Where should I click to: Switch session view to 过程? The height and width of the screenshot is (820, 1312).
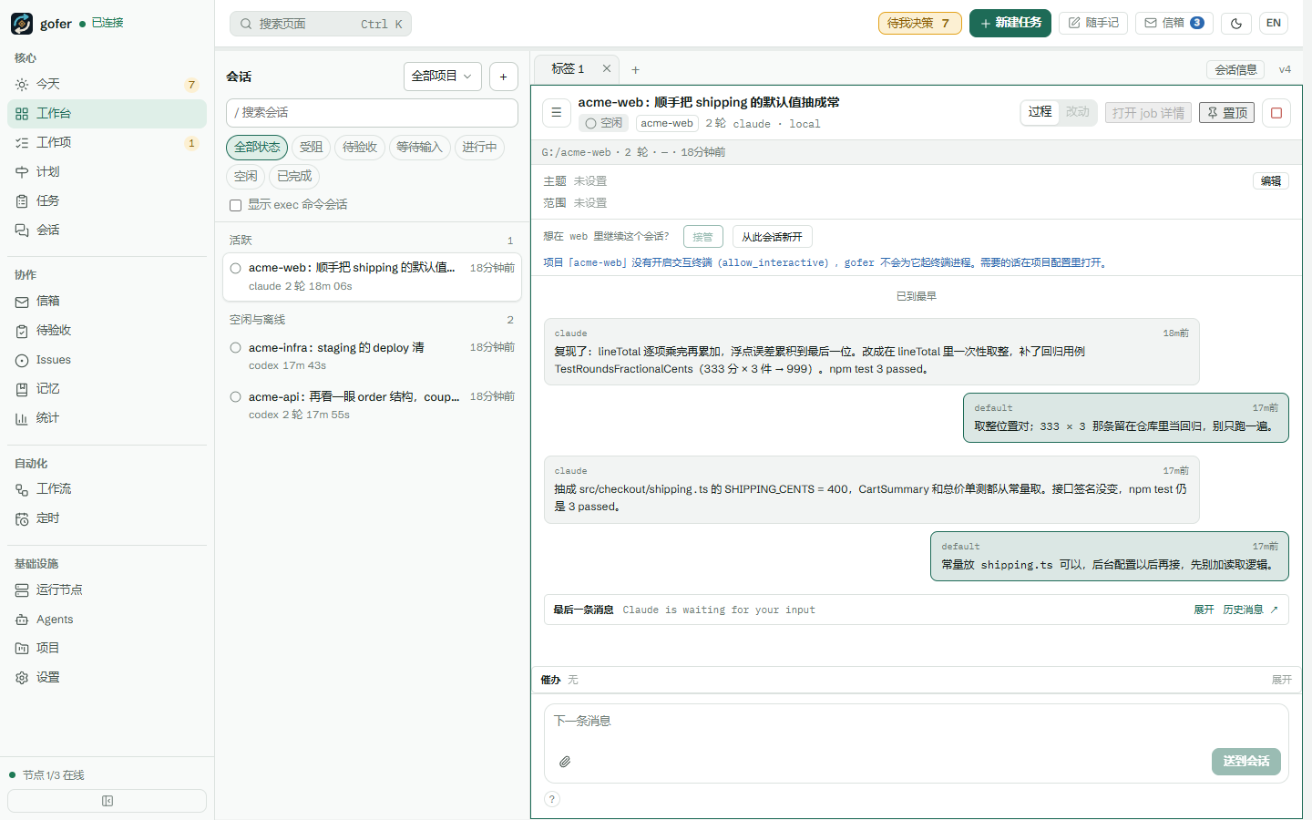point(1040,112)
